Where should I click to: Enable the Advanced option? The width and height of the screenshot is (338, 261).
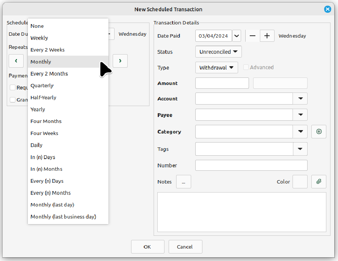coord(246,67)
